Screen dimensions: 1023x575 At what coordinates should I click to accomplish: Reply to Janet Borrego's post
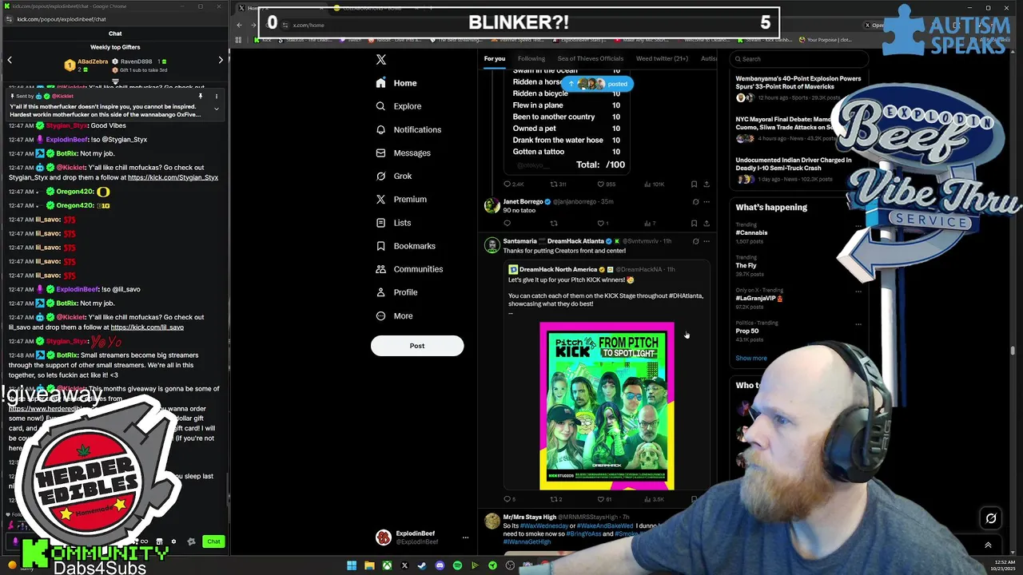pos(507,224)
